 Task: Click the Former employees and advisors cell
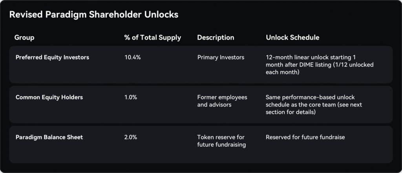pyautogui.click(x=222, y=101)
